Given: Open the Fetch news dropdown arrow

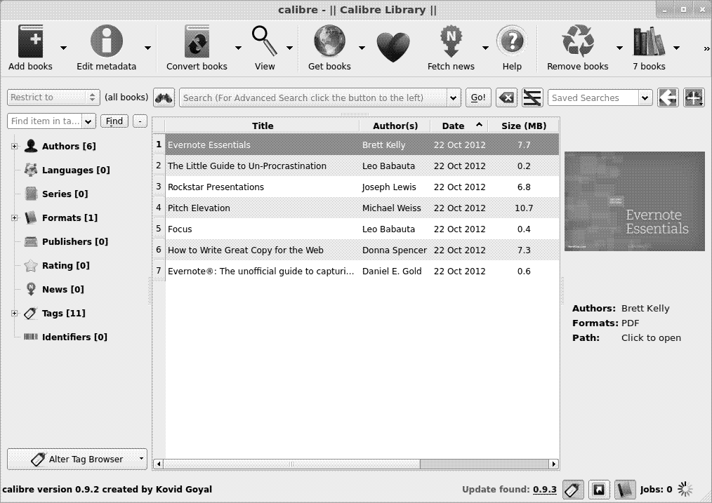Looking at the screenshot, I should (x=485, y=48).
